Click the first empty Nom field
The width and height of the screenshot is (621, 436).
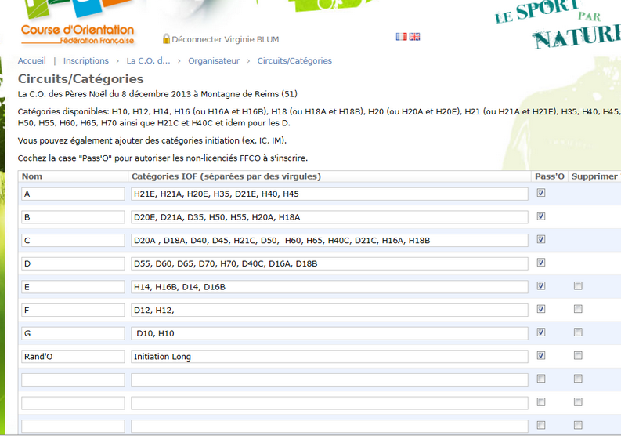73,380
